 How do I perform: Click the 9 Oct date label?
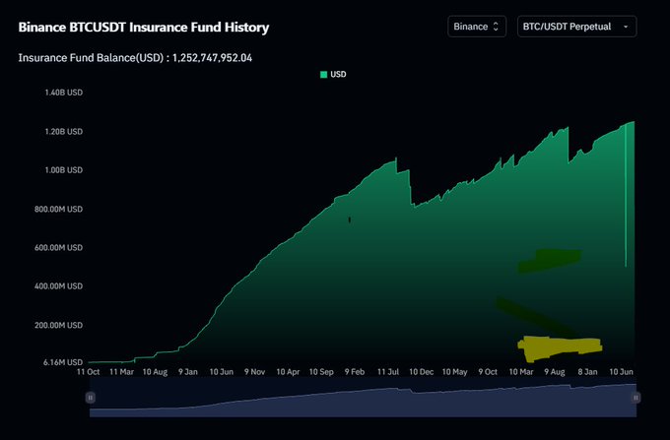point(488,372)
